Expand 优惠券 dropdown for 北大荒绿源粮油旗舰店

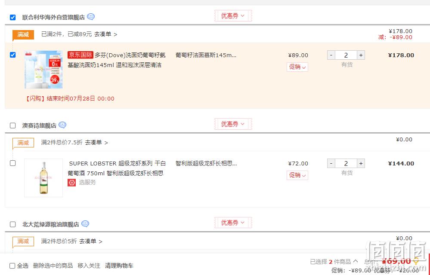[x=233, y=223]
